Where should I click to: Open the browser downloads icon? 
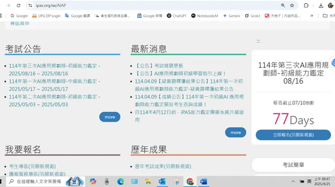(x=321, y=5)
